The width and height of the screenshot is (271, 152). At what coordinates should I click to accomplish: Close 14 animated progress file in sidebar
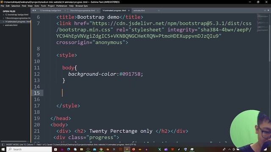point(3,22)
